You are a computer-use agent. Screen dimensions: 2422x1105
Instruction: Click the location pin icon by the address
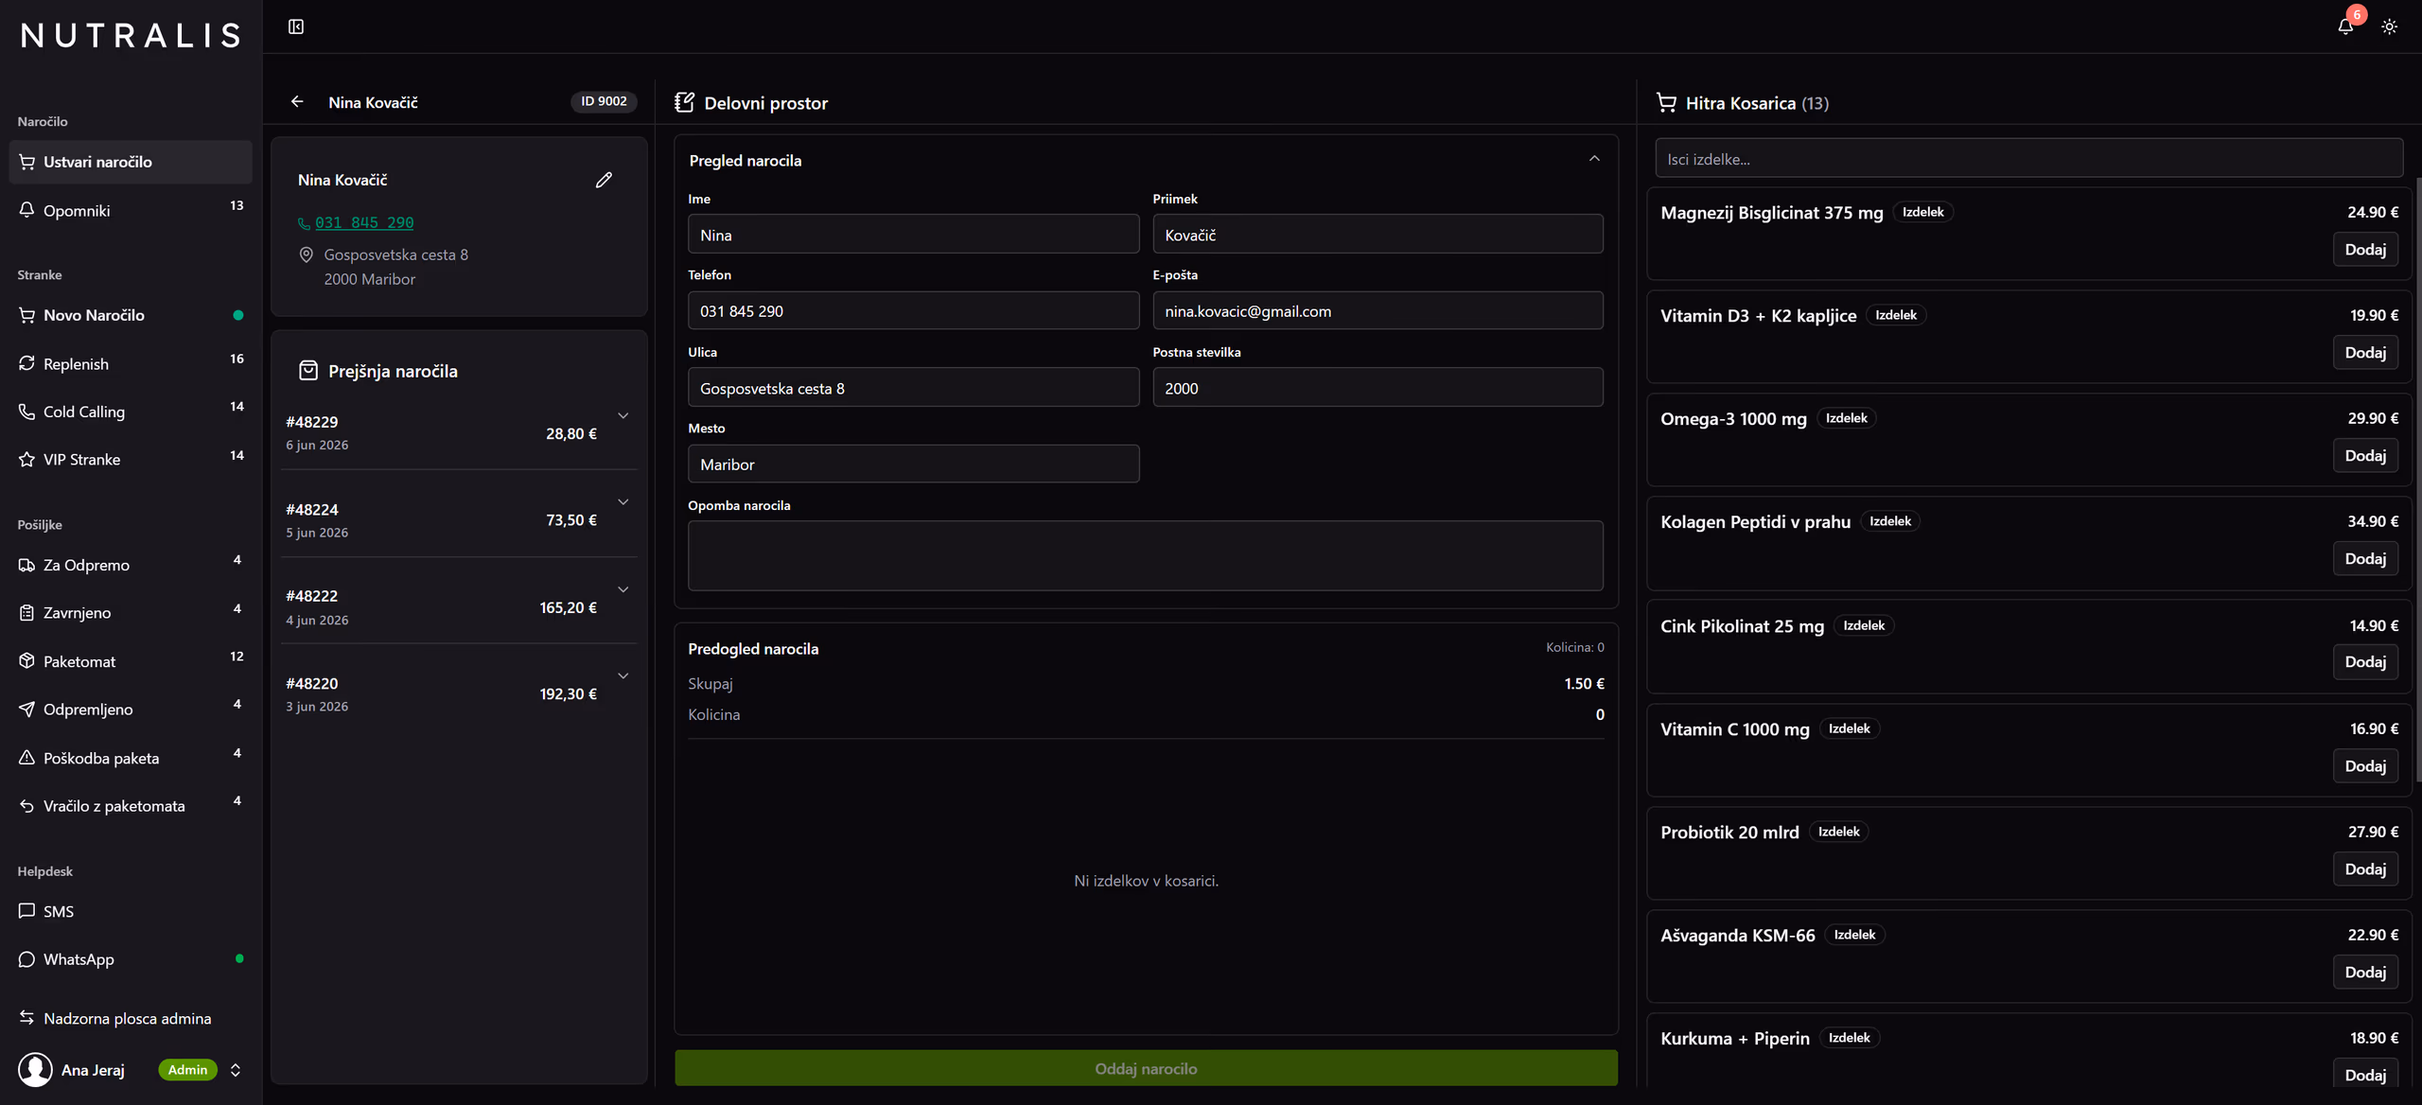pyautogui.click(x=306, y=254)
